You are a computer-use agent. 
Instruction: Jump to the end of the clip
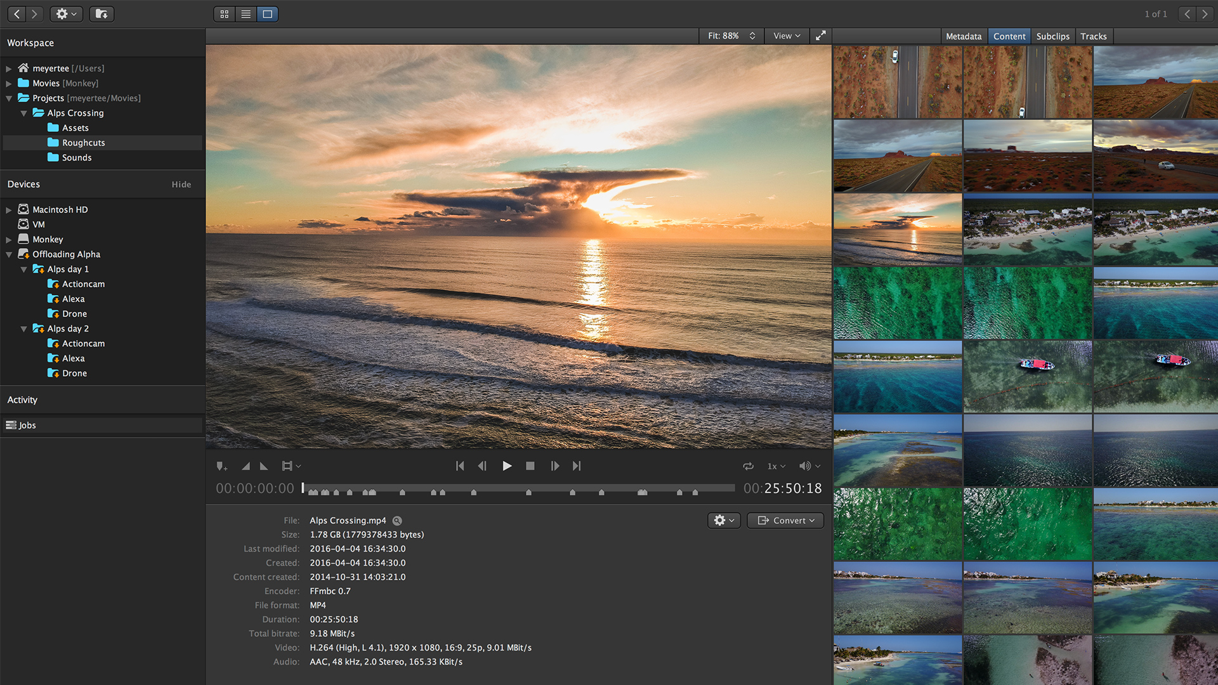pos(577,466)
